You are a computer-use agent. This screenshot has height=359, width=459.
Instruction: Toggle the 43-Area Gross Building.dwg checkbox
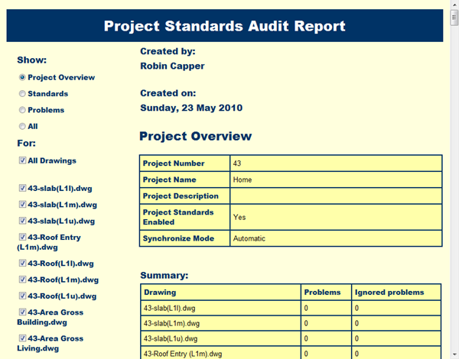click(x=22, y=312)
